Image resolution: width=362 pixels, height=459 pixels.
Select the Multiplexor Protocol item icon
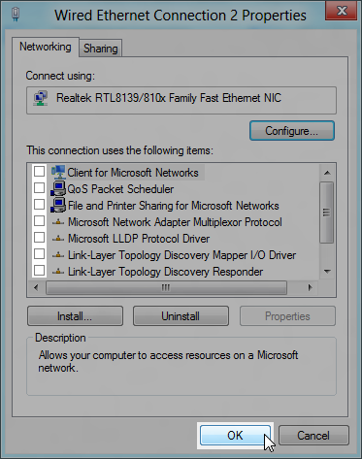pyautogui.click(x=58, y=222)
